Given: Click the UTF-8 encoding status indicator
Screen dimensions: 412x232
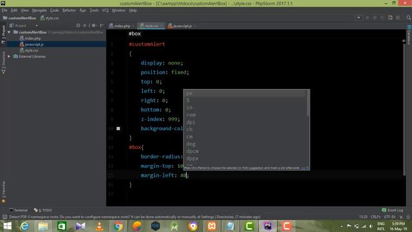Looking at the screenshot, I should click(x=389, y=217).
